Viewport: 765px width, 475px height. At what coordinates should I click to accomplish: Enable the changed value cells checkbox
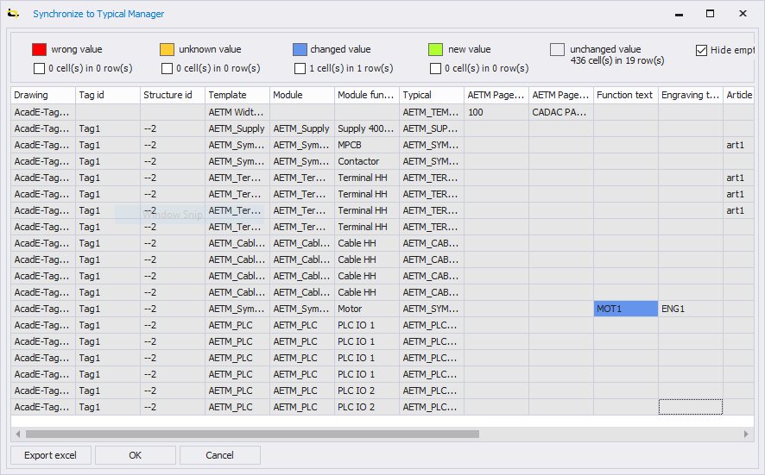coord(300,69)
